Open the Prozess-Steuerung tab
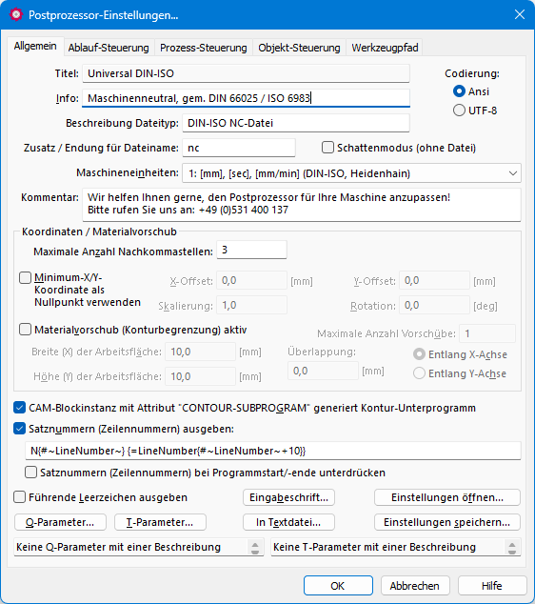The height and width of the screenshot is (604, 535). point(203,48)
